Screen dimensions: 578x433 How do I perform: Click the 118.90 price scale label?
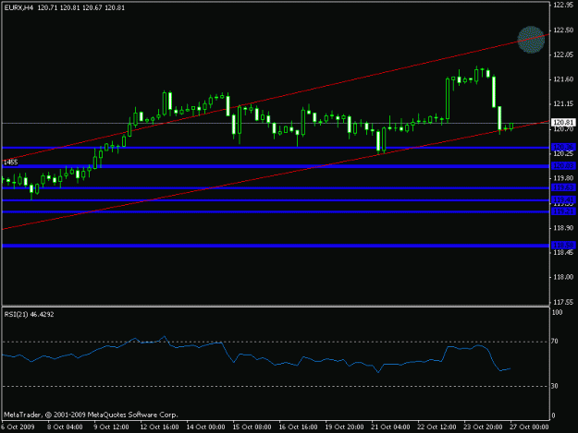[x=563, y=228]
